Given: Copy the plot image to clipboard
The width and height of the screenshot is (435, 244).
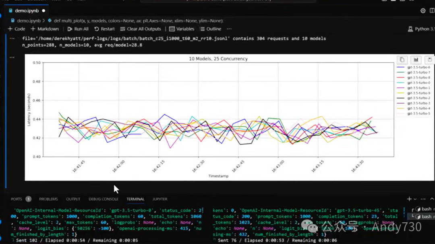Looking at the screenshot, I should coord(402,59).
